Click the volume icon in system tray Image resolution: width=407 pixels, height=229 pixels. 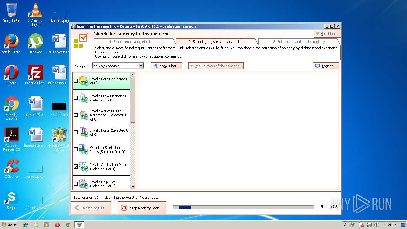(377, 225)
